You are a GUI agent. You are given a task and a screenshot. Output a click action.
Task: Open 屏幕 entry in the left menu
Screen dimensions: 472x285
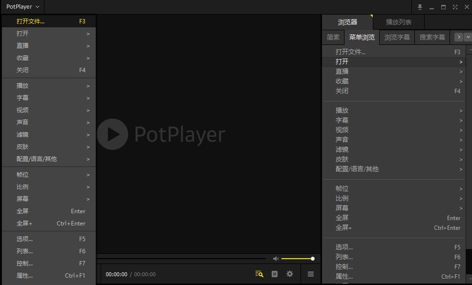[49, 199]
